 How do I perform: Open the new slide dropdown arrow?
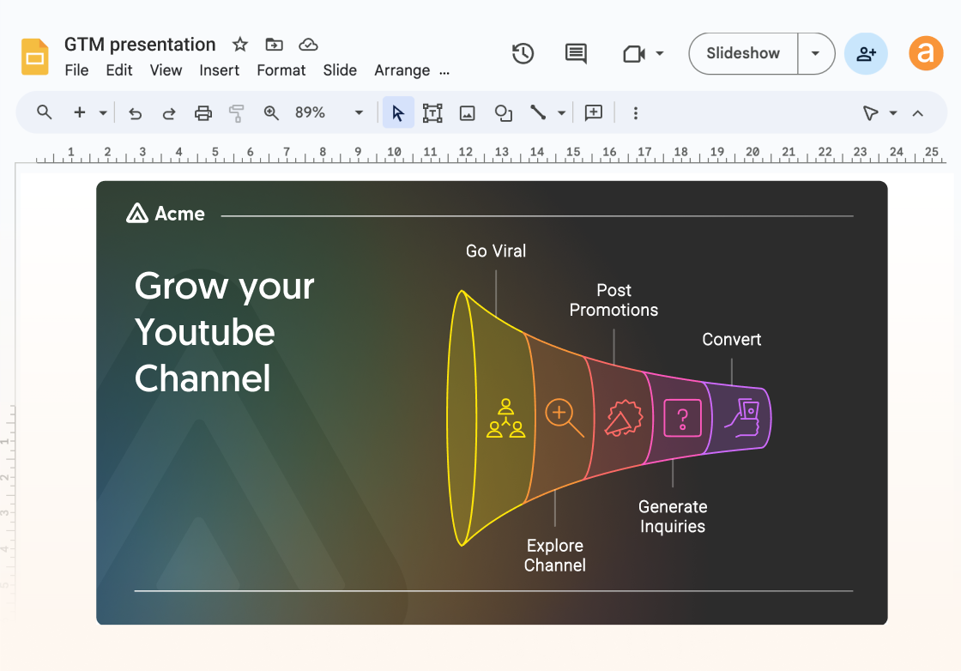103,112
